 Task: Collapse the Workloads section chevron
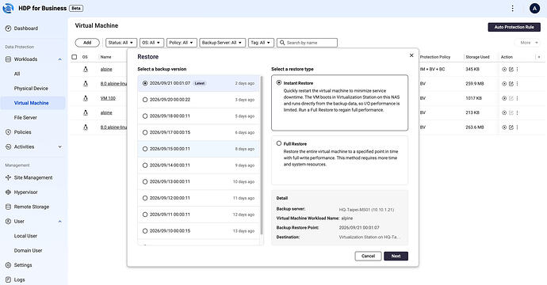coord(60,59)
